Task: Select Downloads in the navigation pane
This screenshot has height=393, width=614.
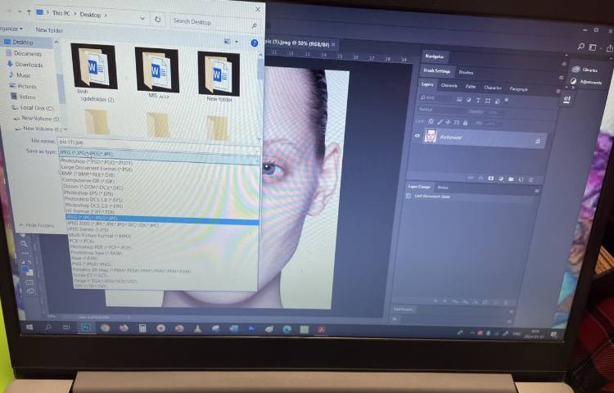Action: [27, 65]
